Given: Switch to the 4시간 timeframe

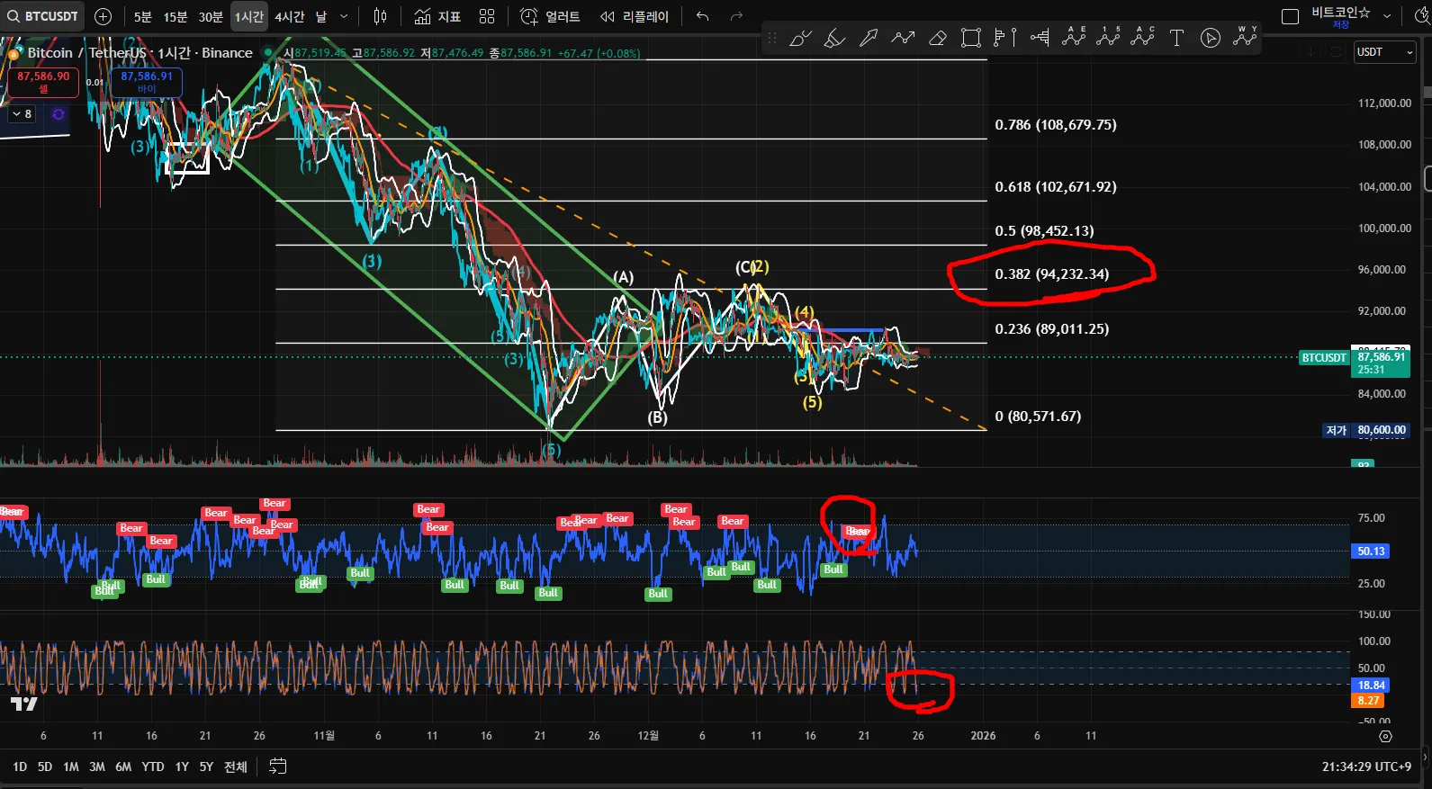Looking at the screenshot, I should point(290,16).
